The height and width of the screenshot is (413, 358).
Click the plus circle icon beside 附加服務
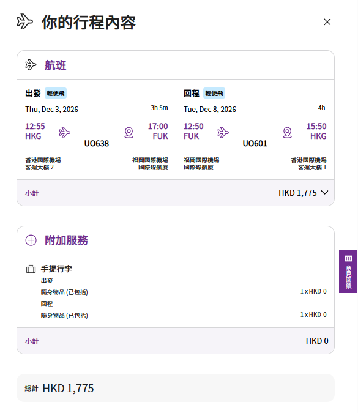coord(31,240)
